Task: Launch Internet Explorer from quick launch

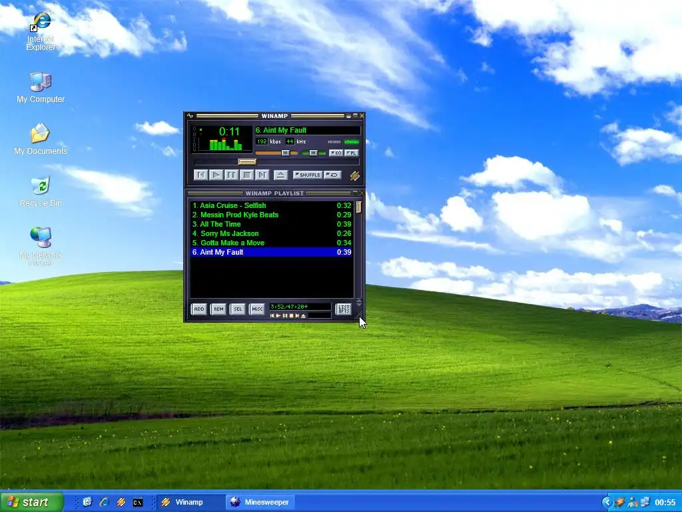Action: tap(105, 502)
